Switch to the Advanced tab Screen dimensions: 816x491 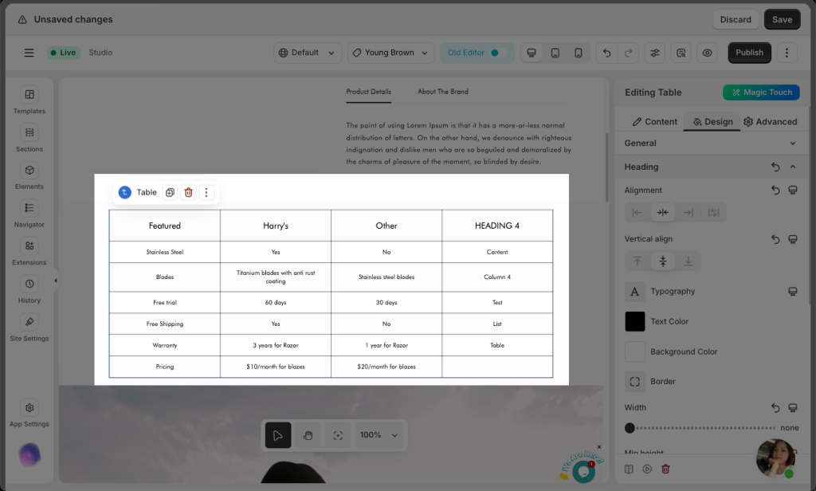click(770, 122)
